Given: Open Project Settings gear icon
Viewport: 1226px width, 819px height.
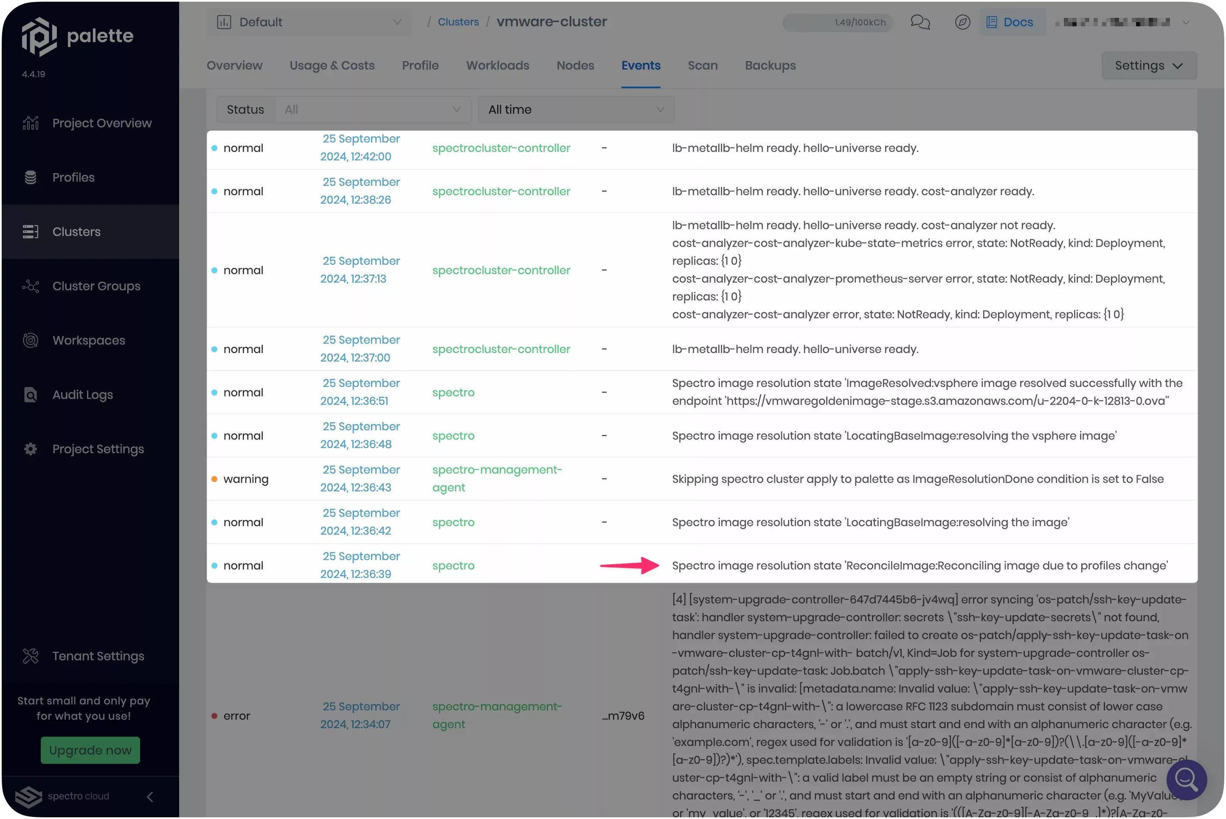Looking at the screenshot, I should pos(30,449).
